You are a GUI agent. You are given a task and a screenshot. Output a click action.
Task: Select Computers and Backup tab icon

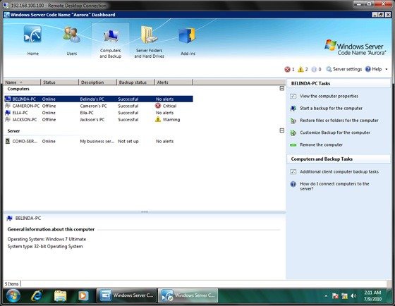click(111, 36)
